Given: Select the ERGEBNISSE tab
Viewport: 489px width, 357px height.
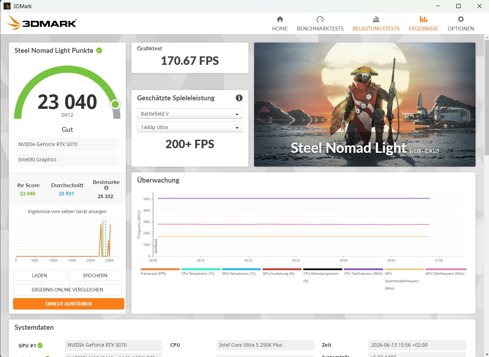Looking at the screenshot, I should [x=423, y=24].
